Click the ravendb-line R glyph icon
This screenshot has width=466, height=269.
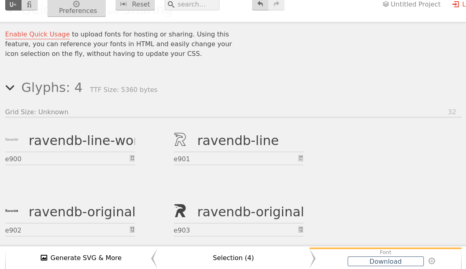click(180, 140)
